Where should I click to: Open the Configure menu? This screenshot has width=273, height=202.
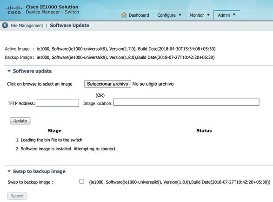click(x=166, y=15)
